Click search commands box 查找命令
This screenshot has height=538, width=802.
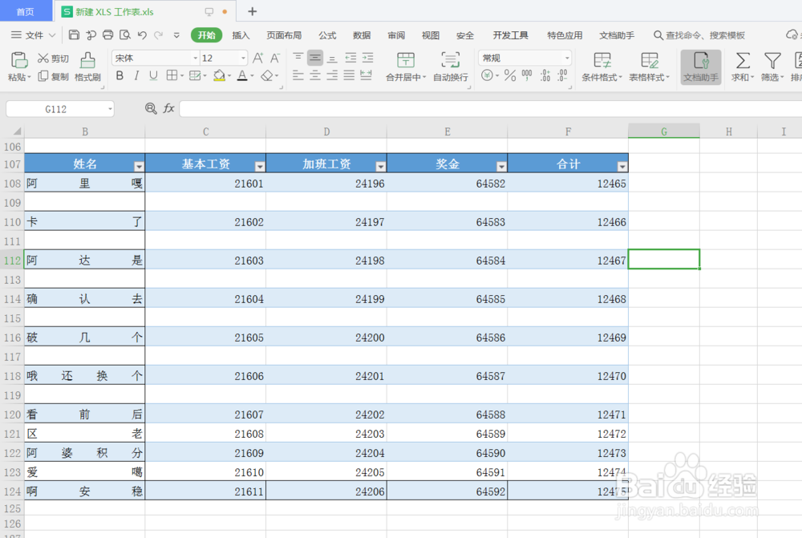(x=699, y=34)
